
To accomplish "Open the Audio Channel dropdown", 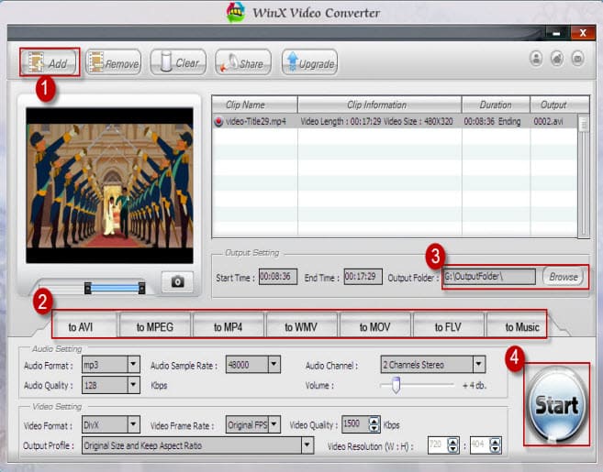I will point(479,364).
